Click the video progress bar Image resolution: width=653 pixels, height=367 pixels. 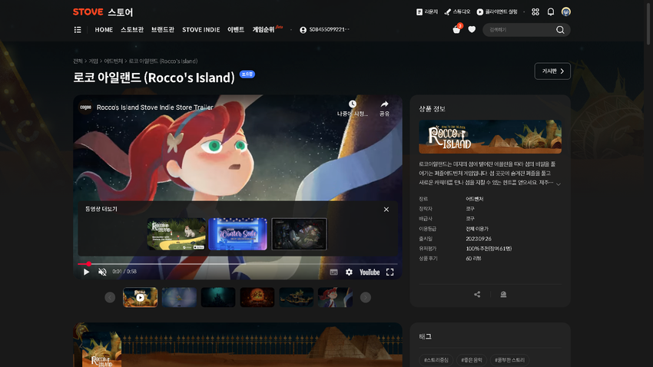click(237, 264)
